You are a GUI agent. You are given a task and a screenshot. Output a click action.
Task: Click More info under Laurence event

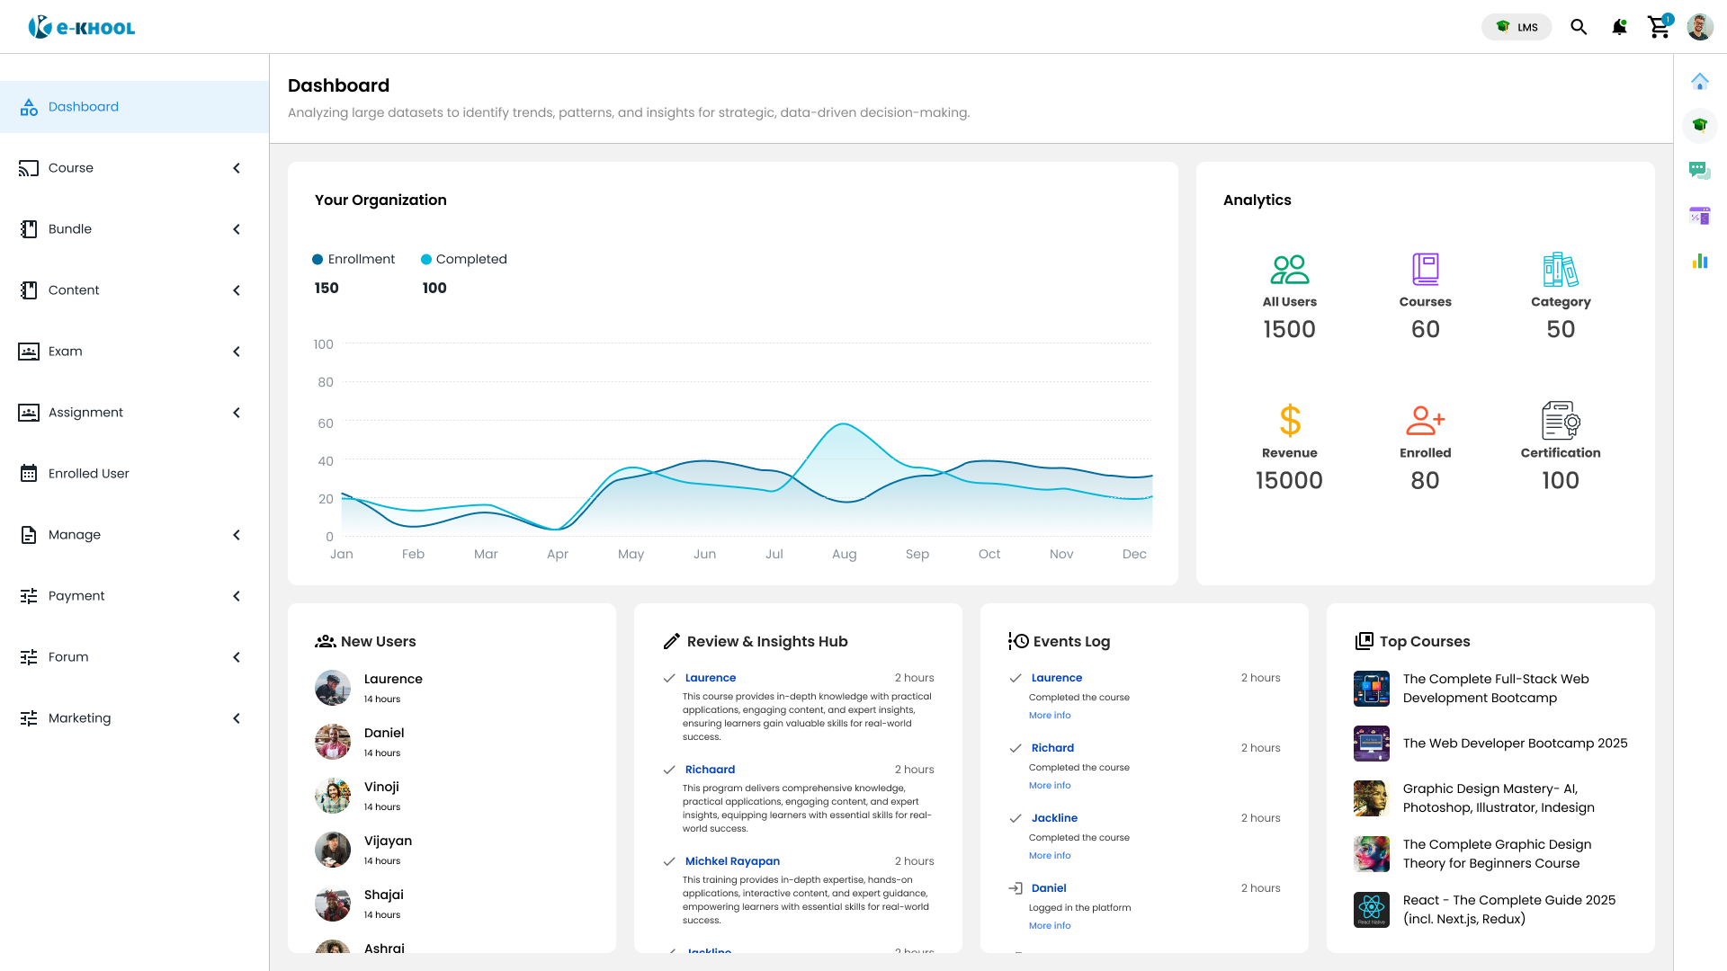click(x=1050, y=716)
